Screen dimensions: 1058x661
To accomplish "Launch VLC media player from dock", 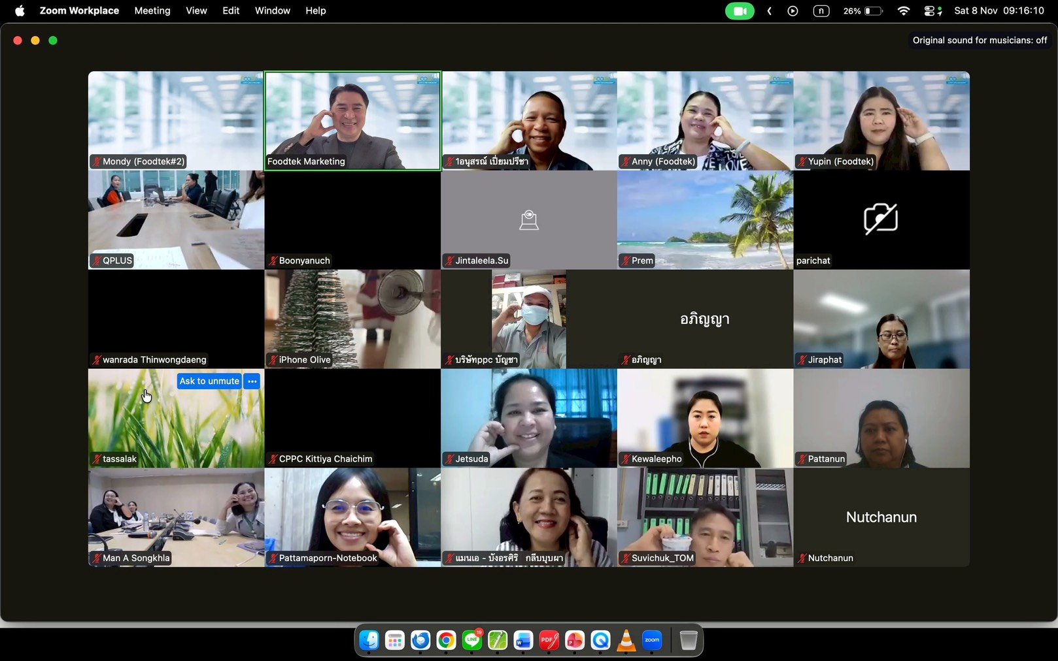I will click(626, 641).
